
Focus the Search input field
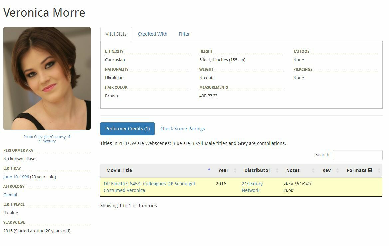click(357, 155)
